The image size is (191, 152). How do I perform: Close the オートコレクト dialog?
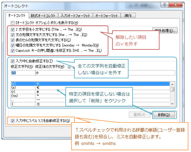[176, 5]
